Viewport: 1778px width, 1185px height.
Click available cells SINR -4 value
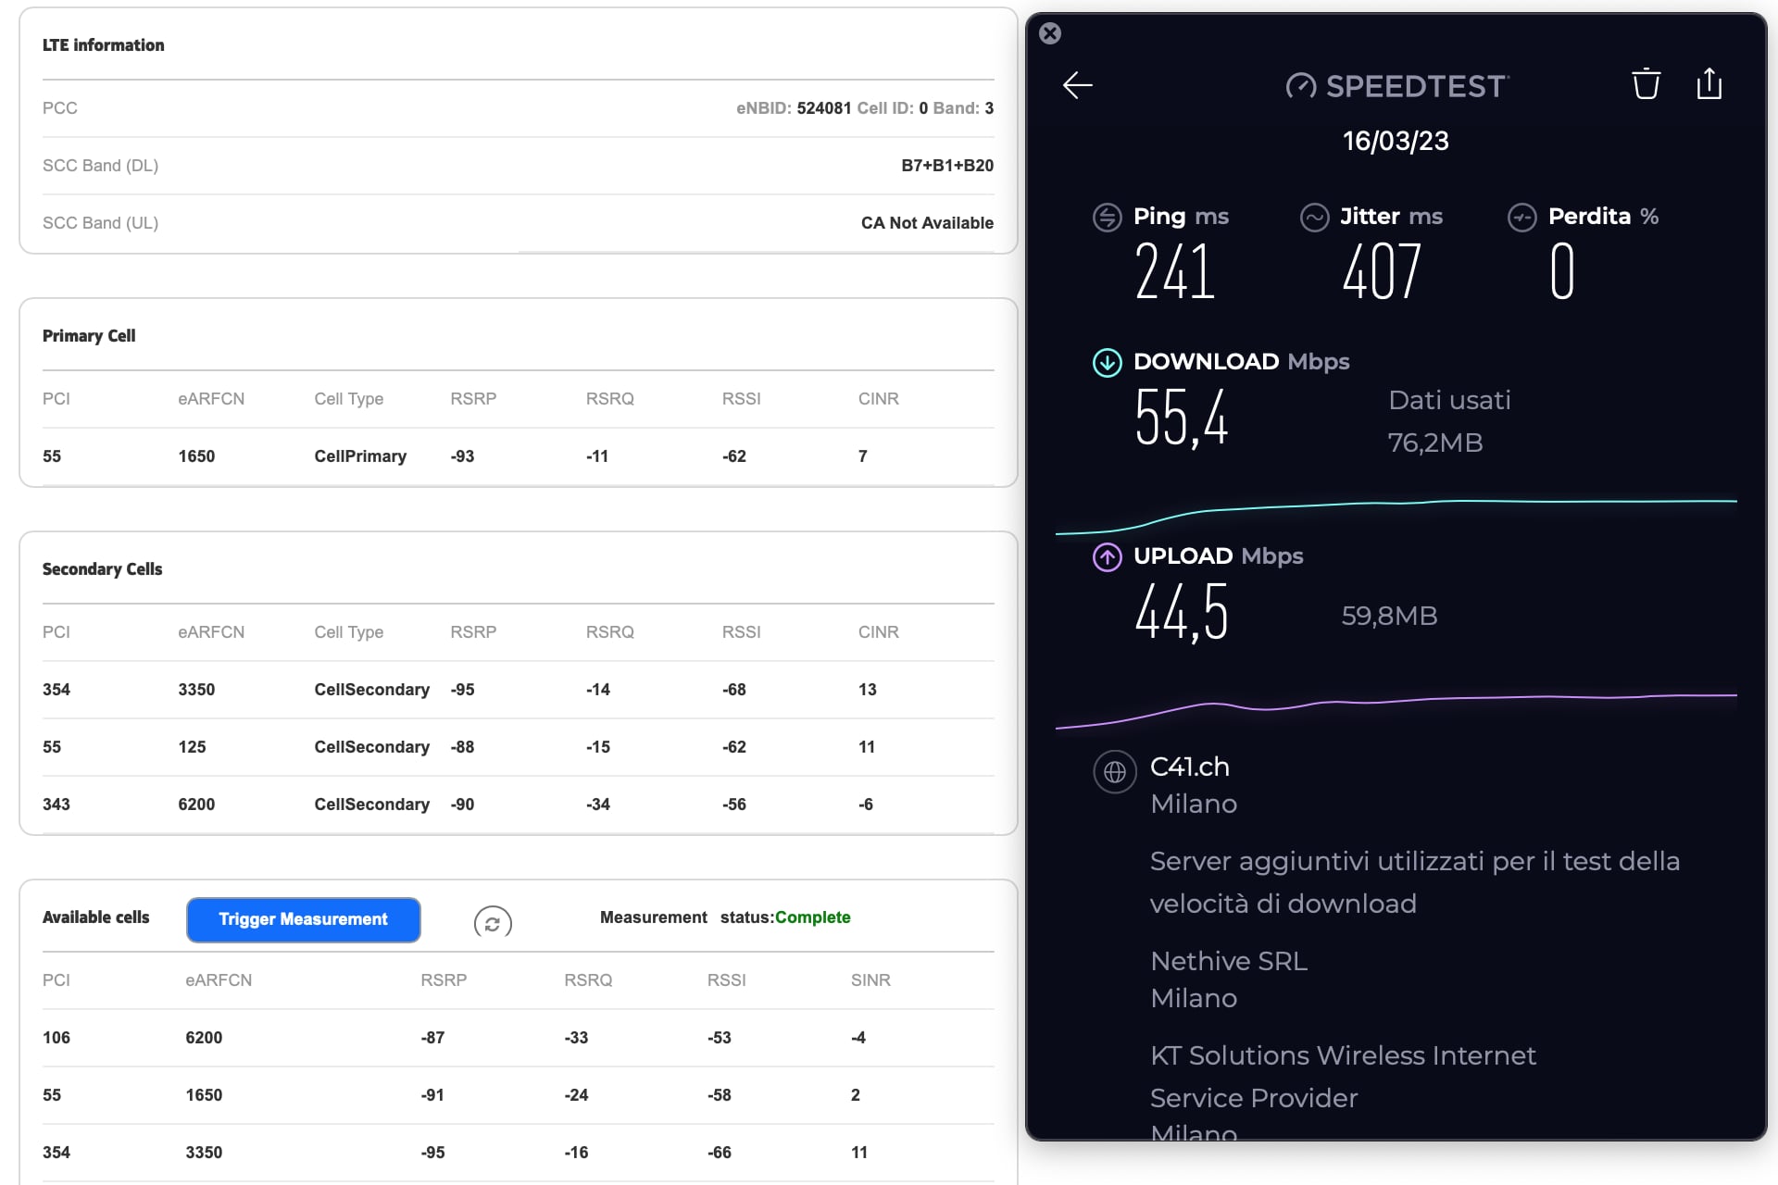[x=858, y=1038]
